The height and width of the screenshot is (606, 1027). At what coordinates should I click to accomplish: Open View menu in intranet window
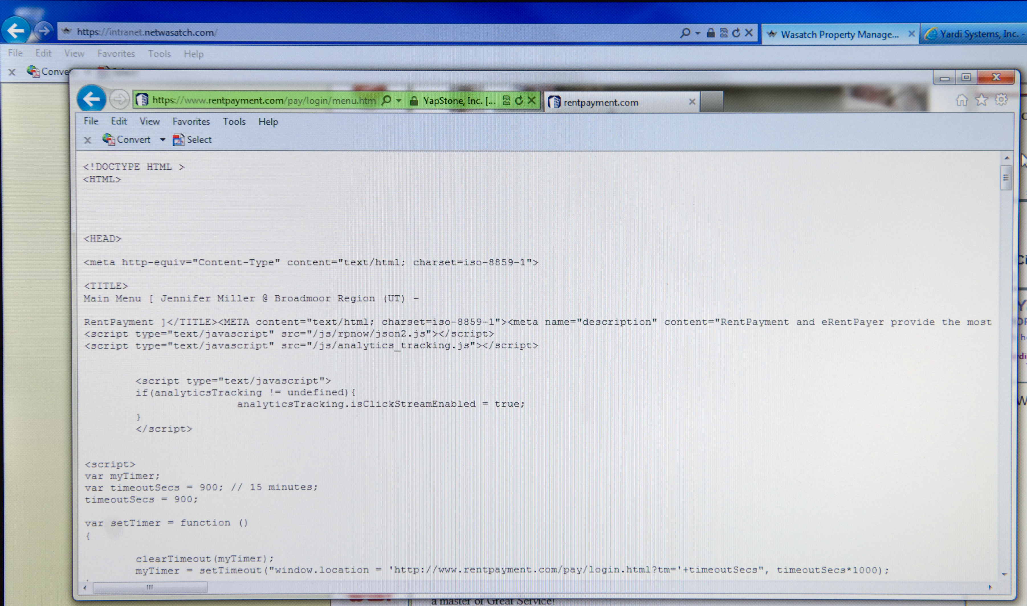click(x=74, y=53)
